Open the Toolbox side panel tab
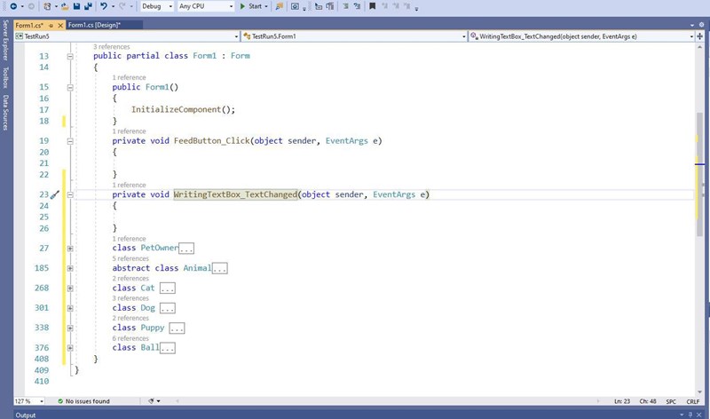710x419 pixels. (4, 78)
